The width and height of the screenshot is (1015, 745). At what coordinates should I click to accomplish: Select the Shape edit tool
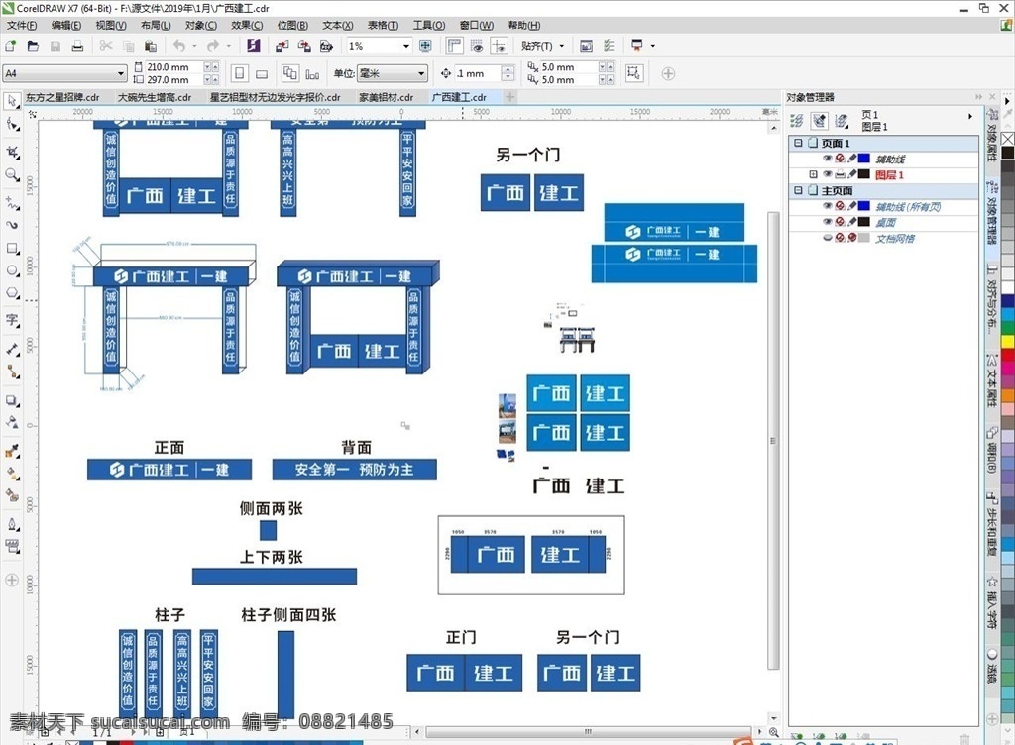[x=12, y=124]
